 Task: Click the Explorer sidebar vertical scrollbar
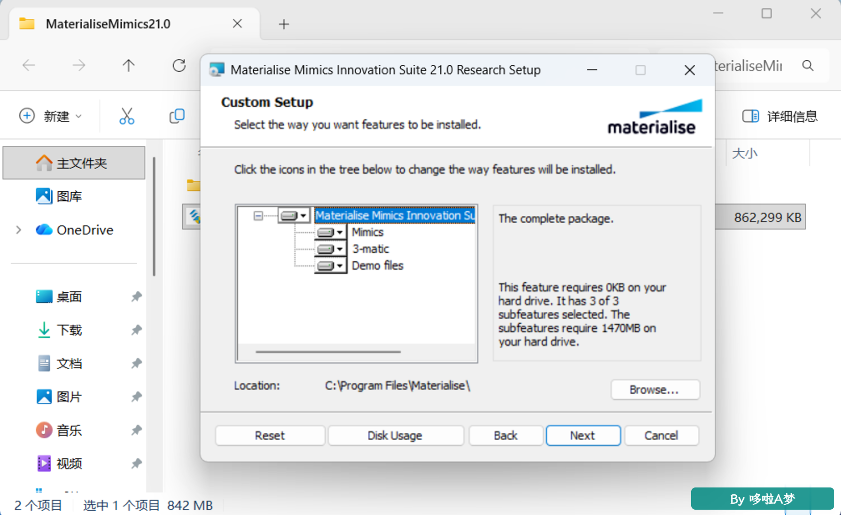click(154, 216)
